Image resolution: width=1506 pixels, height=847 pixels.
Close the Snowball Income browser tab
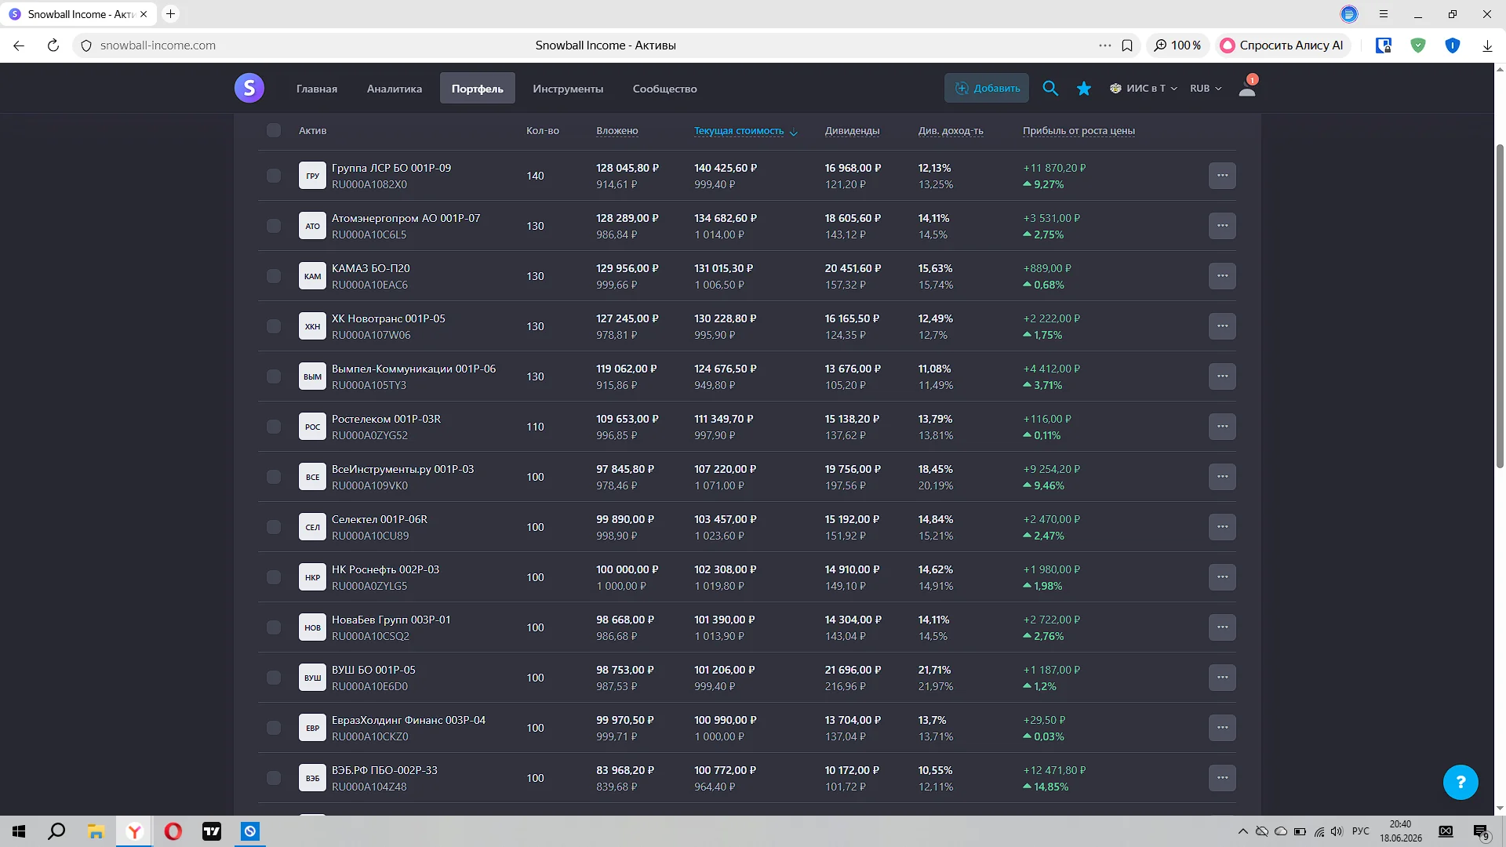144,14
